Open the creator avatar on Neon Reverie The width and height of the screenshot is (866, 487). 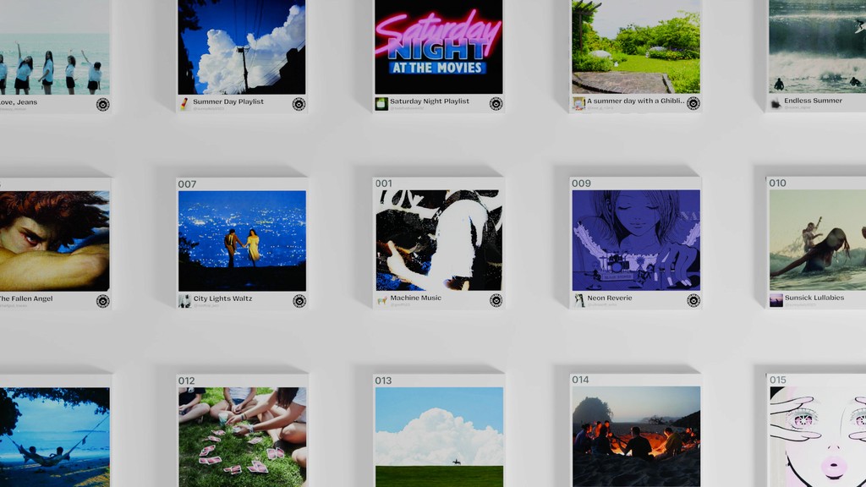coord(578,300)
